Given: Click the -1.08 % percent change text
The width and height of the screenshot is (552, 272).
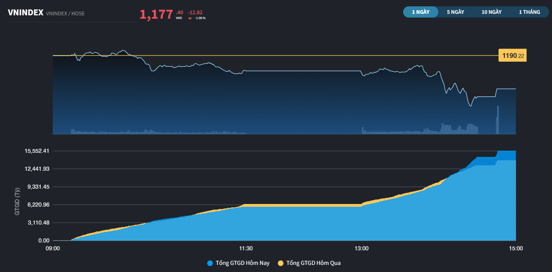Looking at the screenshot, I should tap(200, 18).
